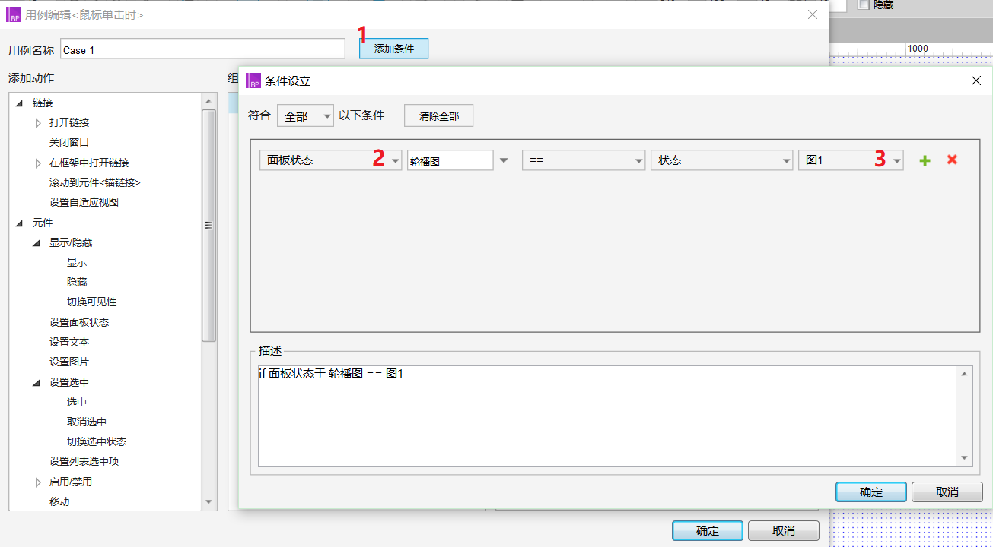Select the 设置面板状态 action
The height and width of the screenshot is (547, 993).
click(79, 322)
